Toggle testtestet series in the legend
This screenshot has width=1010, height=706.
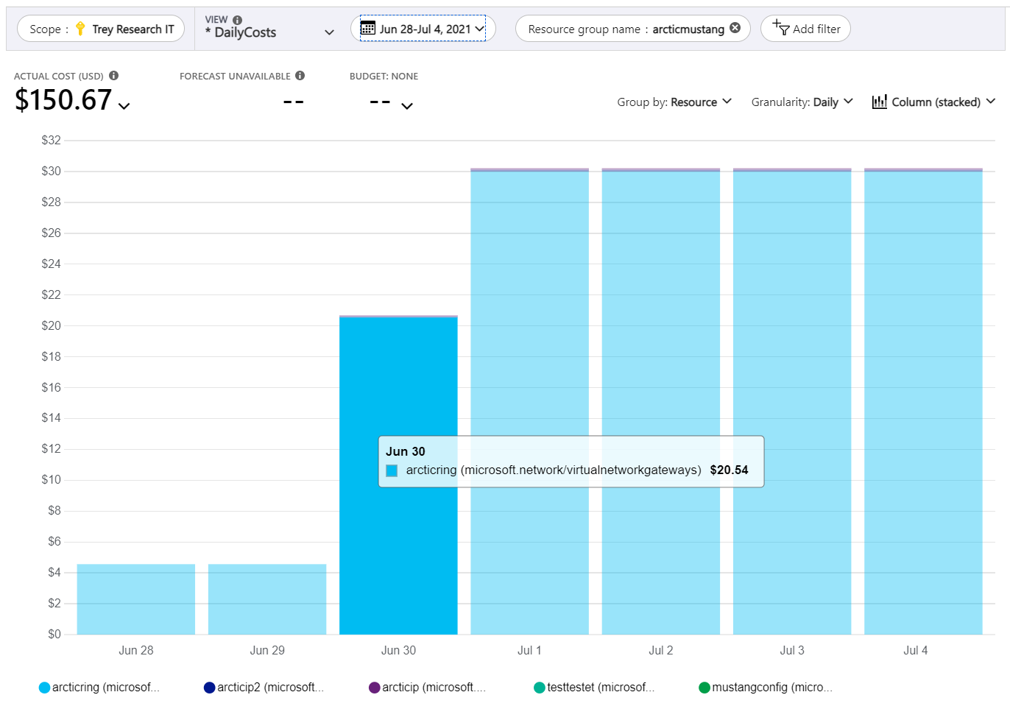coord(593,687)
